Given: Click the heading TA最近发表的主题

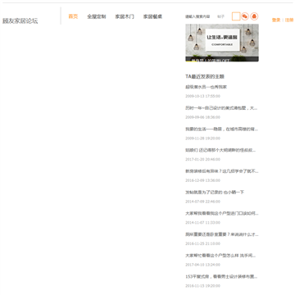Looking at the screenshot, I should click(205, 76).
